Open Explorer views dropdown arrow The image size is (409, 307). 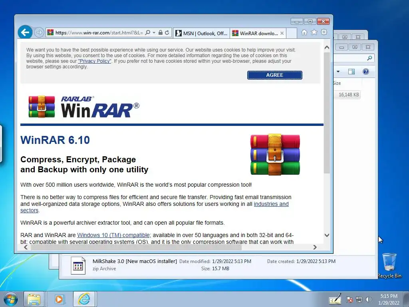click(338, 72)
